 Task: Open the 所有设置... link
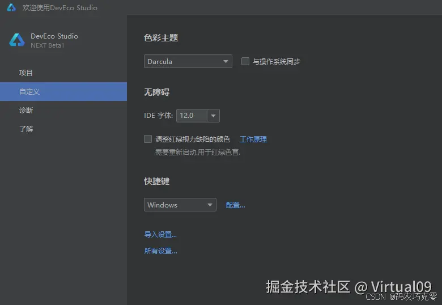point(161,251)
